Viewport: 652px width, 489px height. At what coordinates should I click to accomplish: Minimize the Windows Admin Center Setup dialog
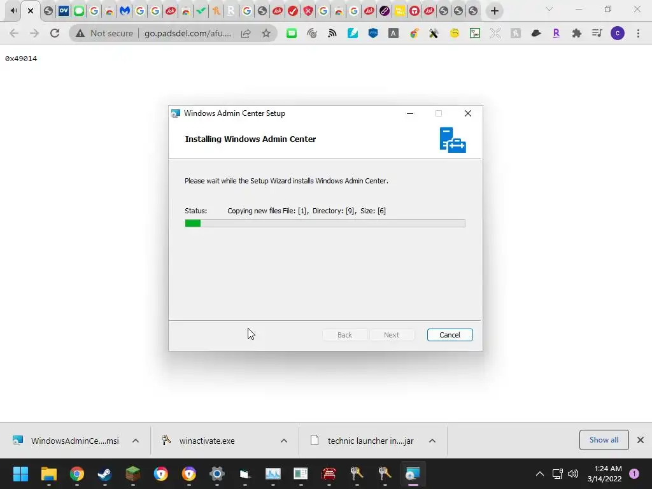tap(410, 113)
